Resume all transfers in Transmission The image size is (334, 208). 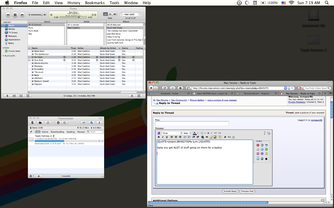click(x=64, y=122)
